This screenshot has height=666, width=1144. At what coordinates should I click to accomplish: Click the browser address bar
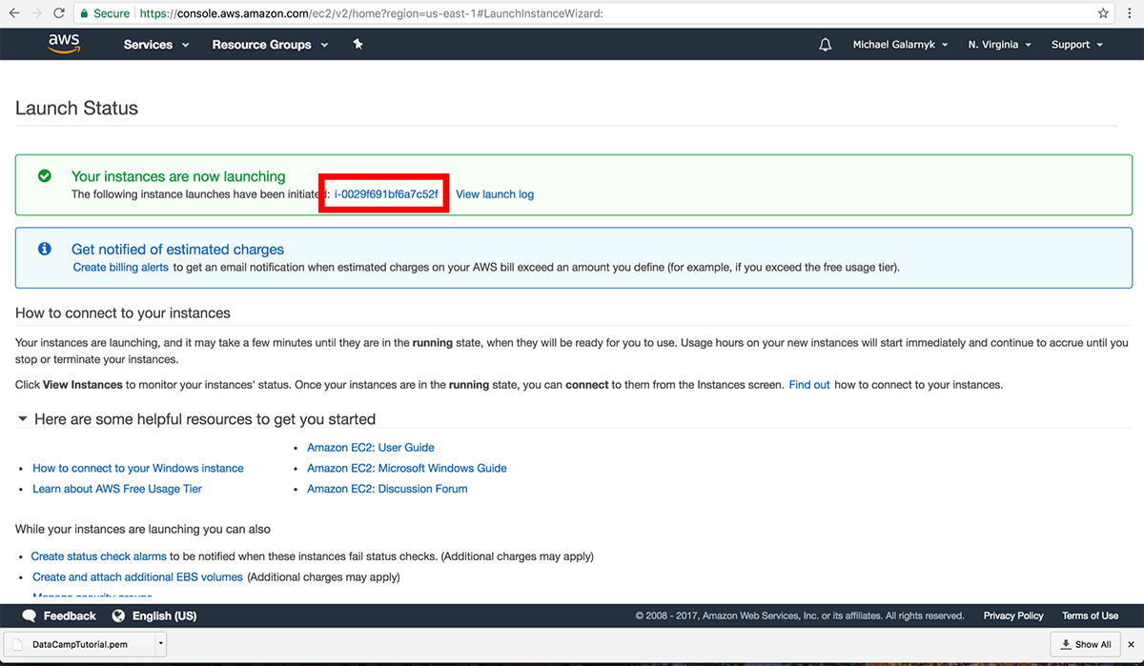[x=572, y=13]
